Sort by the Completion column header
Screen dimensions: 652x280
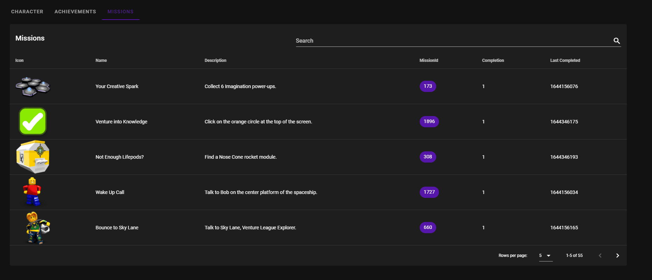493,60
